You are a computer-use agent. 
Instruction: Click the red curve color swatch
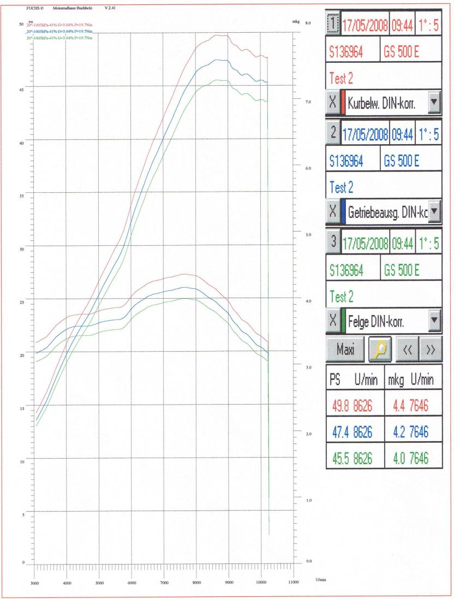[x=343, y=102]
